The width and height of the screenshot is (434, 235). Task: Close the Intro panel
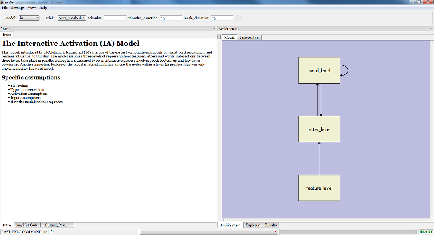click(214, 29)
